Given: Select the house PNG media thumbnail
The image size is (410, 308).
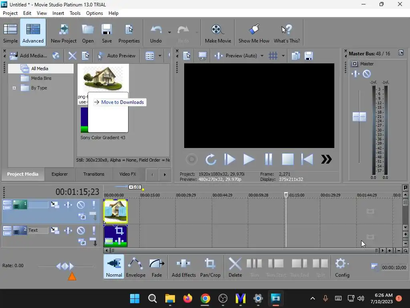Looking at the screenshot, I should click(103, 78).
